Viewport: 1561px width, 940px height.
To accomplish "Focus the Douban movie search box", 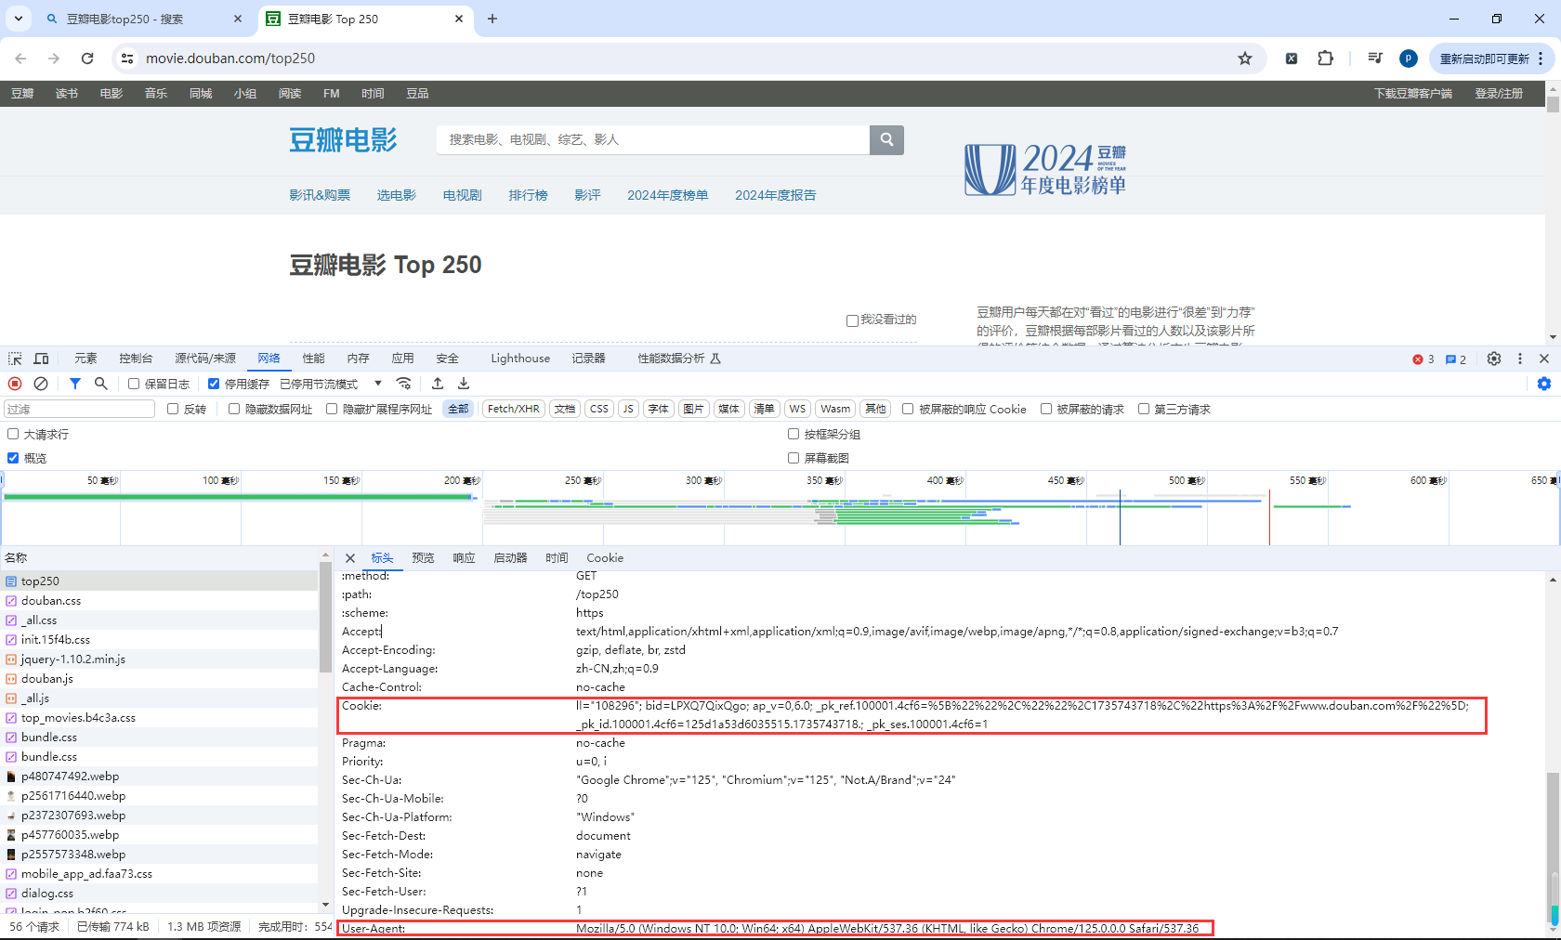I will tap(653, 139).
